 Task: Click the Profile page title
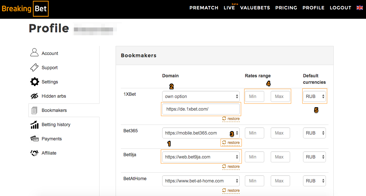[x=49, y=28]
